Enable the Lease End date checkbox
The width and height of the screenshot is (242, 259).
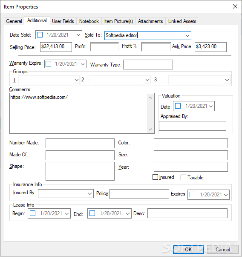point(92,213)
